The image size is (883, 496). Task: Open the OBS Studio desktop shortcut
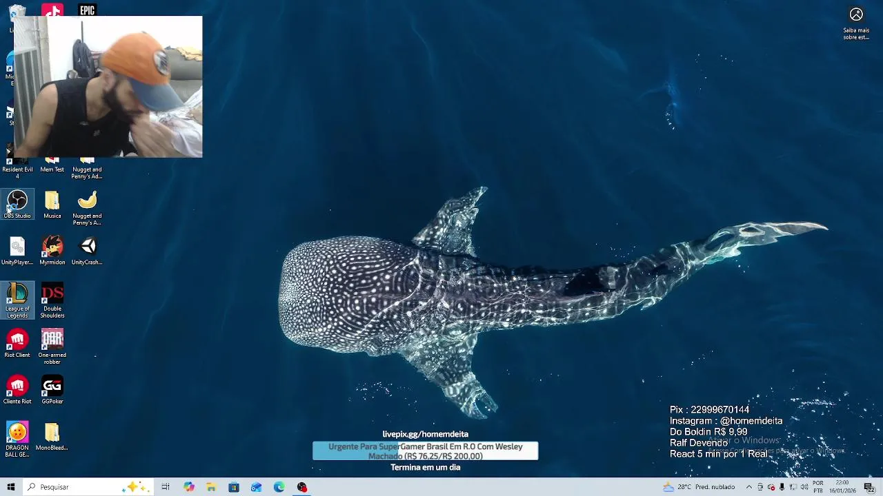coord(17,205)
